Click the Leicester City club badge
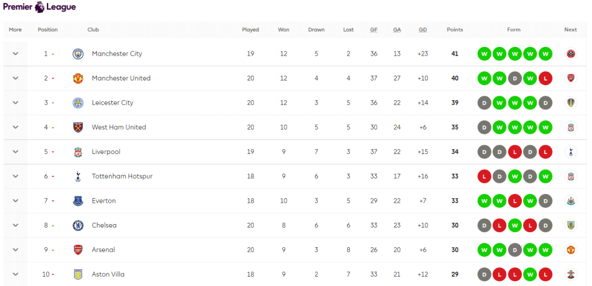This screenshot has width=592, height=286. (78, 103)
